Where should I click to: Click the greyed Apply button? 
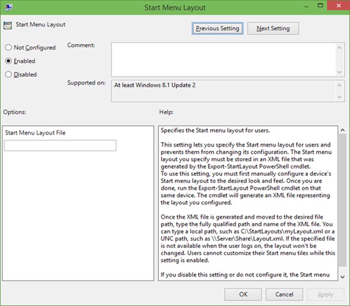pyautogui.click(x=326, y=294)
